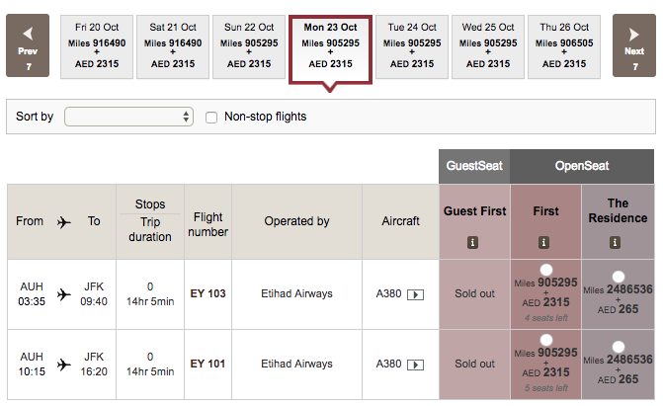Select the Tue 24 Oct date tab

[412, 45]
